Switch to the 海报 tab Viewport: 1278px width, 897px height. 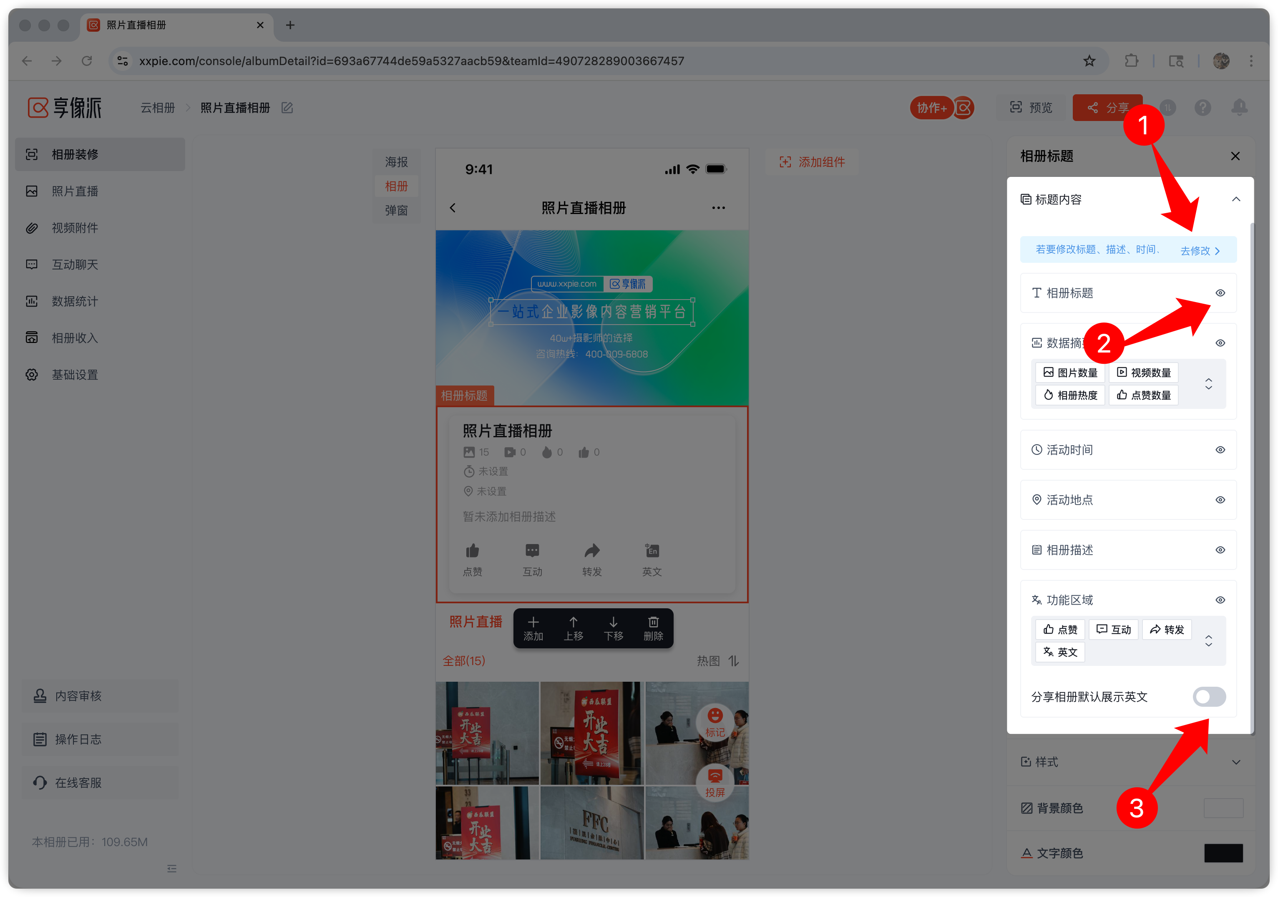[x=396, y=162]
